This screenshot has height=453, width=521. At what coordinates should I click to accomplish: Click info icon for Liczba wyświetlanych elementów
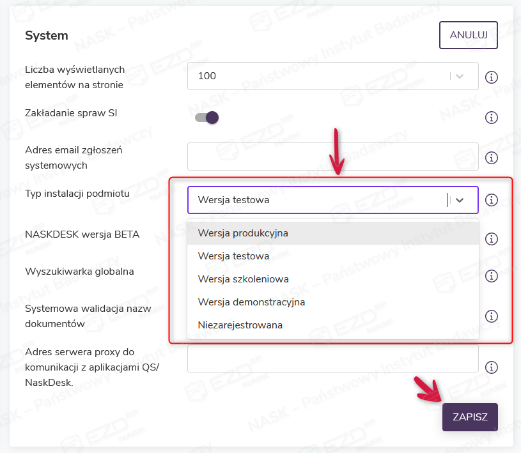click(x=492, y=77)
